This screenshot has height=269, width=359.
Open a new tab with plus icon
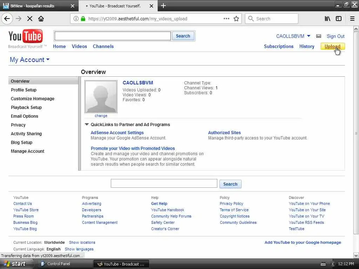[x=163, y=6]
